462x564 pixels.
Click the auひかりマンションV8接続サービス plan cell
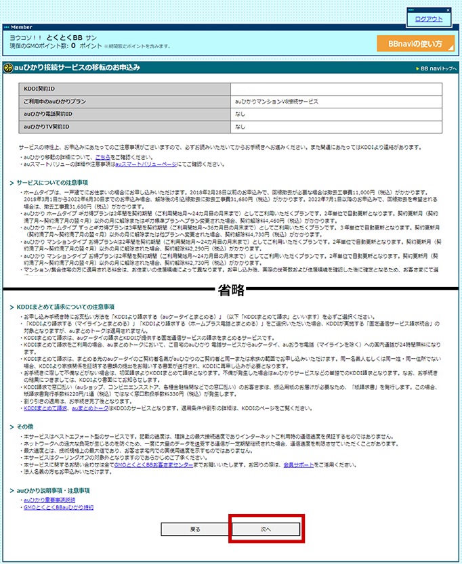tap(276, 101)
